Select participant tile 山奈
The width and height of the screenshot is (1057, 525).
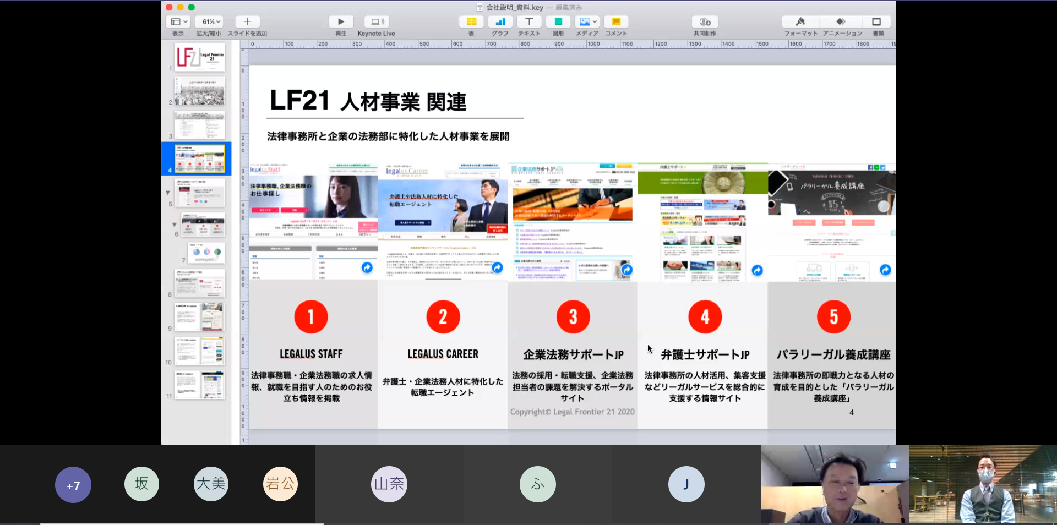coord(389,484)
